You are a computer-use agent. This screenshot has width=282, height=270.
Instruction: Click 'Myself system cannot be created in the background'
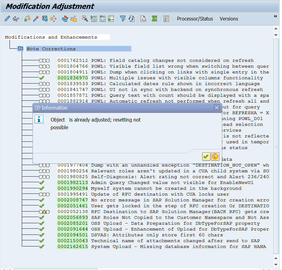tap(166, 188)
